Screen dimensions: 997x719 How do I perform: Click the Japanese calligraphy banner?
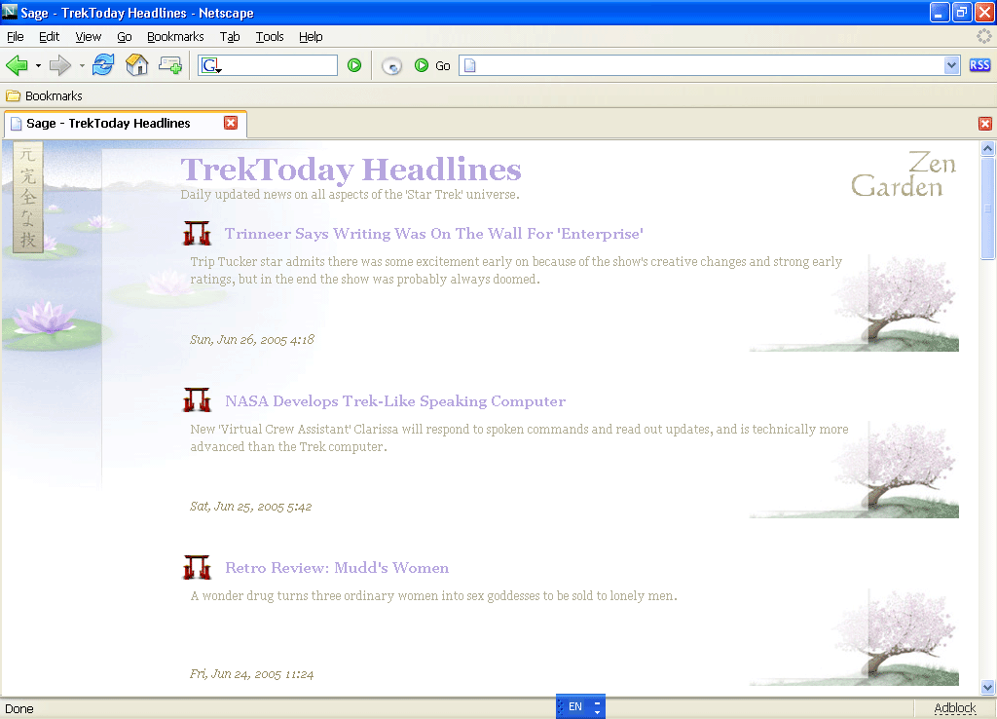(x=28, y=197)
